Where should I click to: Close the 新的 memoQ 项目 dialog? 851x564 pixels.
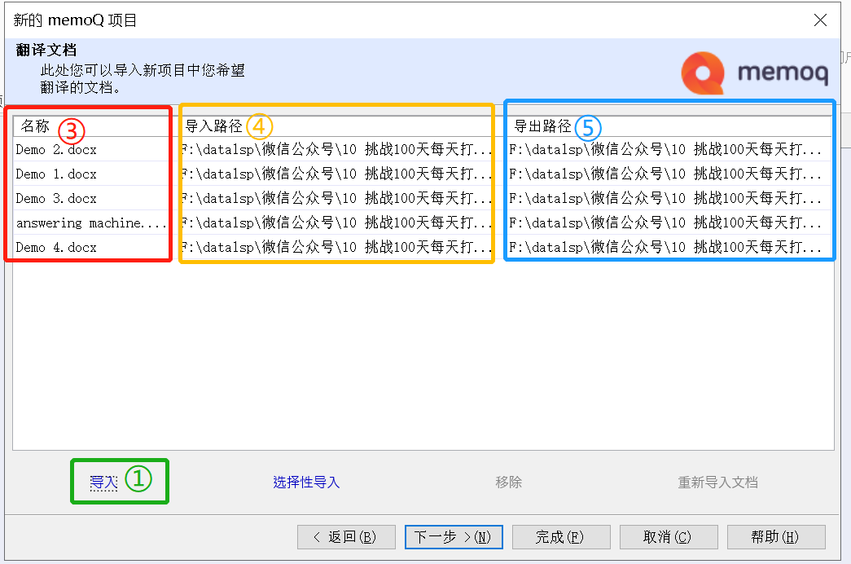820,20
